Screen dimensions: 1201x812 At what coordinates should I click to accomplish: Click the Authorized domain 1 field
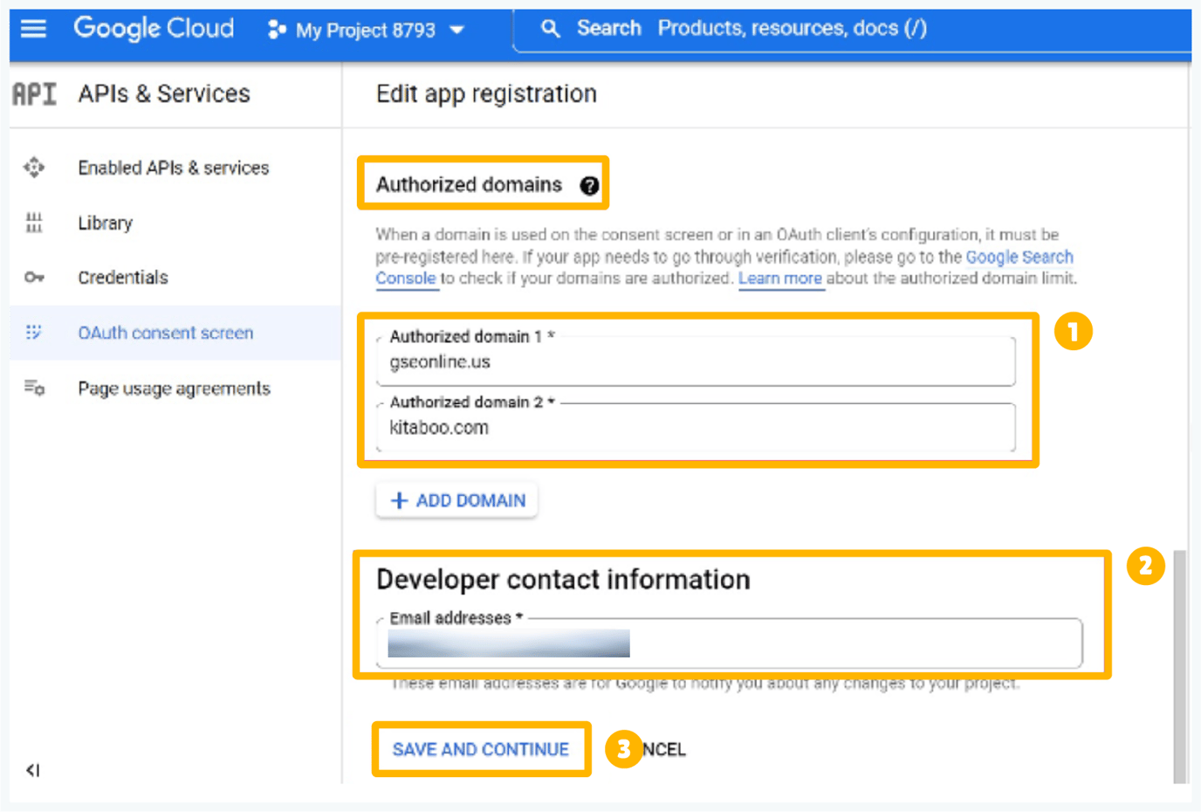pyautogui.click(x=696, y=361)
